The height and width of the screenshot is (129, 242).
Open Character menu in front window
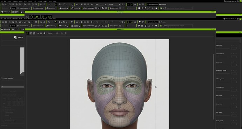15,19
